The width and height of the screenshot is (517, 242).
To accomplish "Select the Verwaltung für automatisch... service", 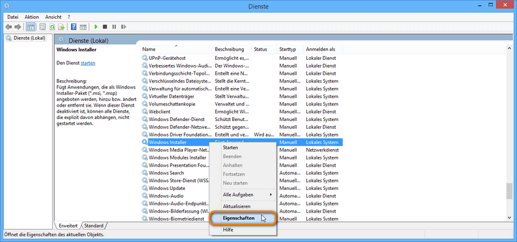I will (x=242, y=88).
